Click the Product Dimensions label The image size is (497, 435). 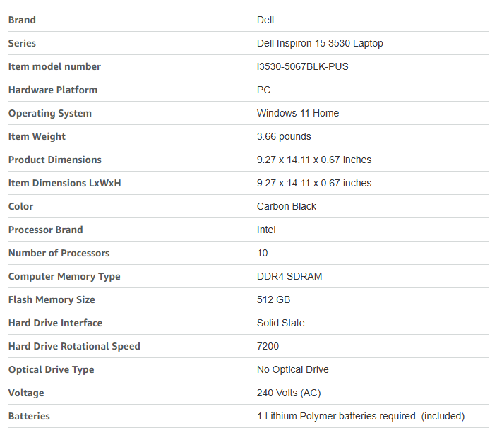tap(55, 160)
